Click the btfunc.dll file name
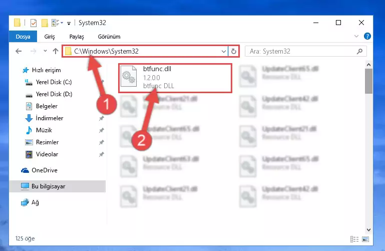385x251 pixels. (157, 69)
